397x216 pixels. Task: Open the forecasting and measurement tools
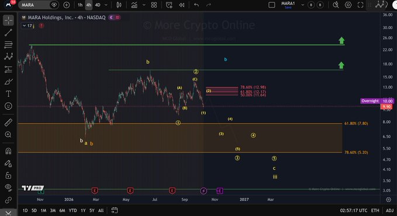[8, 69]
